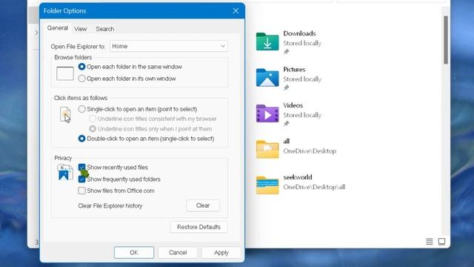This screenshot has width=474, height=267.
Task: Open the Pictures folder icon
Action: point(267,77)
